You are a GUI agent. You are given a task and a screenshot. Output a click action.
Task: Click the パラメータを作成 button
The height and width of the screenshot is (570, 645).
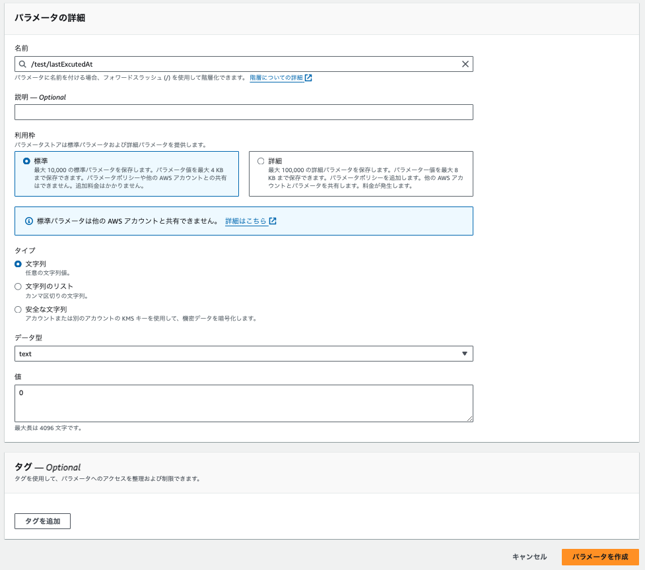click(600, 557)
